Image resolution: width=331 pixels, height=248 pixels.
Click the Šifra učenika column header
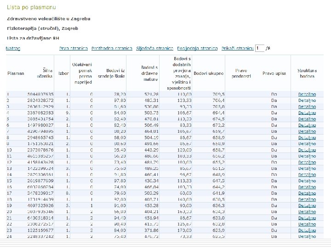coord(45,73)
